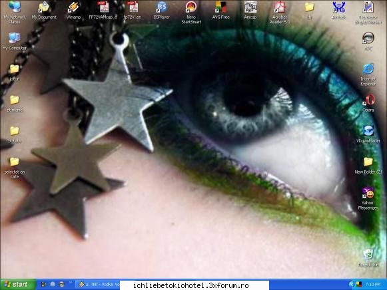Open the Translator English-Roman shortcut
The image size is (387, 290).
coord(368,13)
